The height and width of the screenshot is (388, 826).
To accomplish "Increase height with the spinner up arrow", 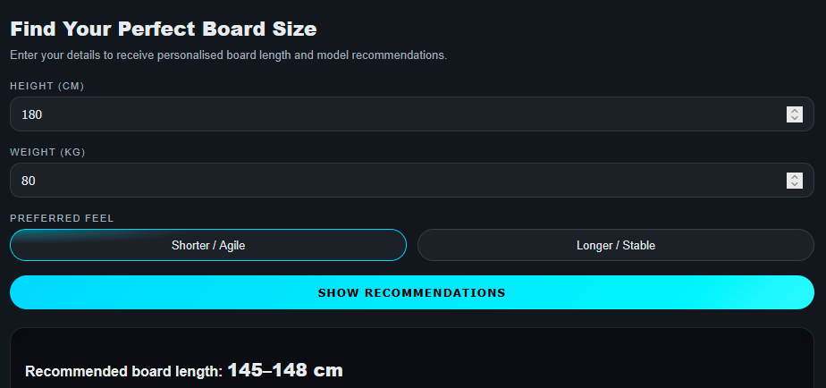I will click(x=794, y=111).
